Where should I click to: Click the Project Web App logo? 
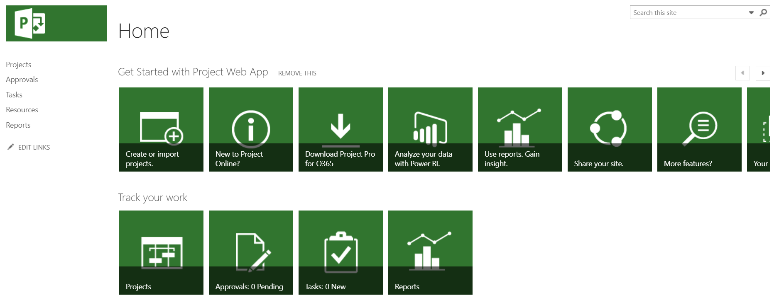coord(56,24)
